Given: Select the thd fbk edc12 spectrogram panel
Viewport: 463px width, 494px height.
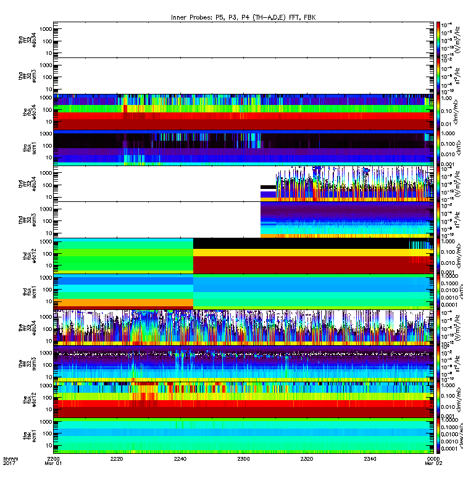Looking at the screenshot, I should coord(243,256).
